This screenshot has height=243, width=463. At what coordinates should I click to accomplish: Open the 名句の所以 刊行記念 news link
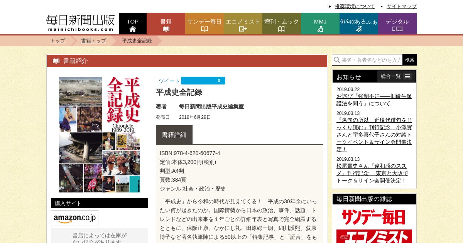pos(374,135)
